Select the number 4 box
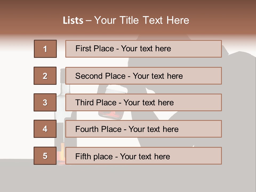The width and height of the screenshot is (256, 192). coord(45,129)
